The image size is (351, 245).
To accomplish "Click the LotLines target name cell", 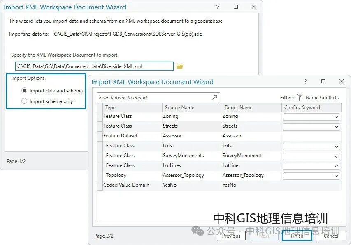I will tap(251, 165).
